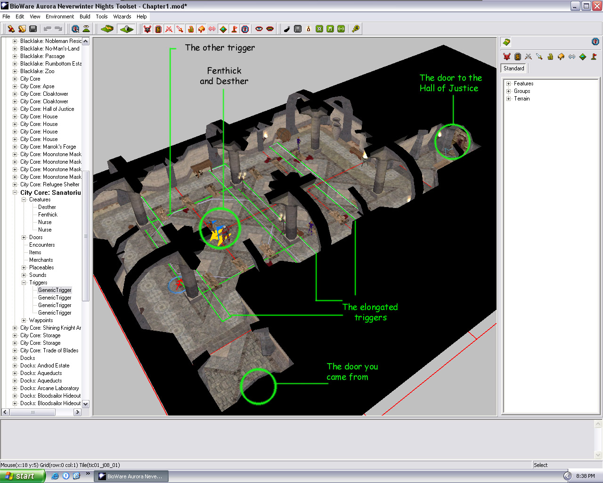Image resolution: width=603 pixels, height=483 pixels.
Task: Click the Redo arrow in the toolbar
Action: coord(58,29)
